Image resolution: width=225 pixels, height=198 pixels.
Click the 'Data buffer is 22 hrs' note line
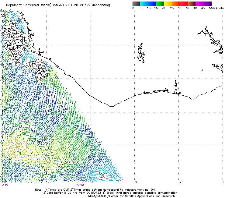[x=110, y=193]
